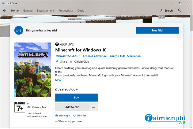Open the Official Club text link
193x129 pixels.
coord(81,61)
